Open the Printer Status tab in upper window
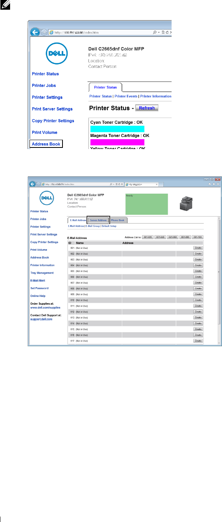The image size is (222, 522). pyautogui.click(x=106, y=87)
